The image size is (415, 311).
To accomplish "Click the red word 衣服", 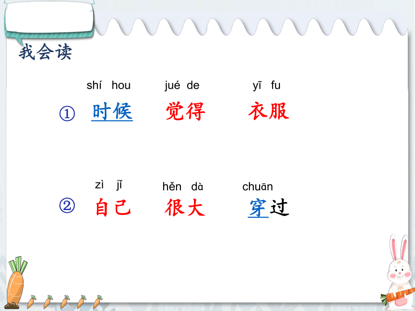I will (x=269, y=111).
